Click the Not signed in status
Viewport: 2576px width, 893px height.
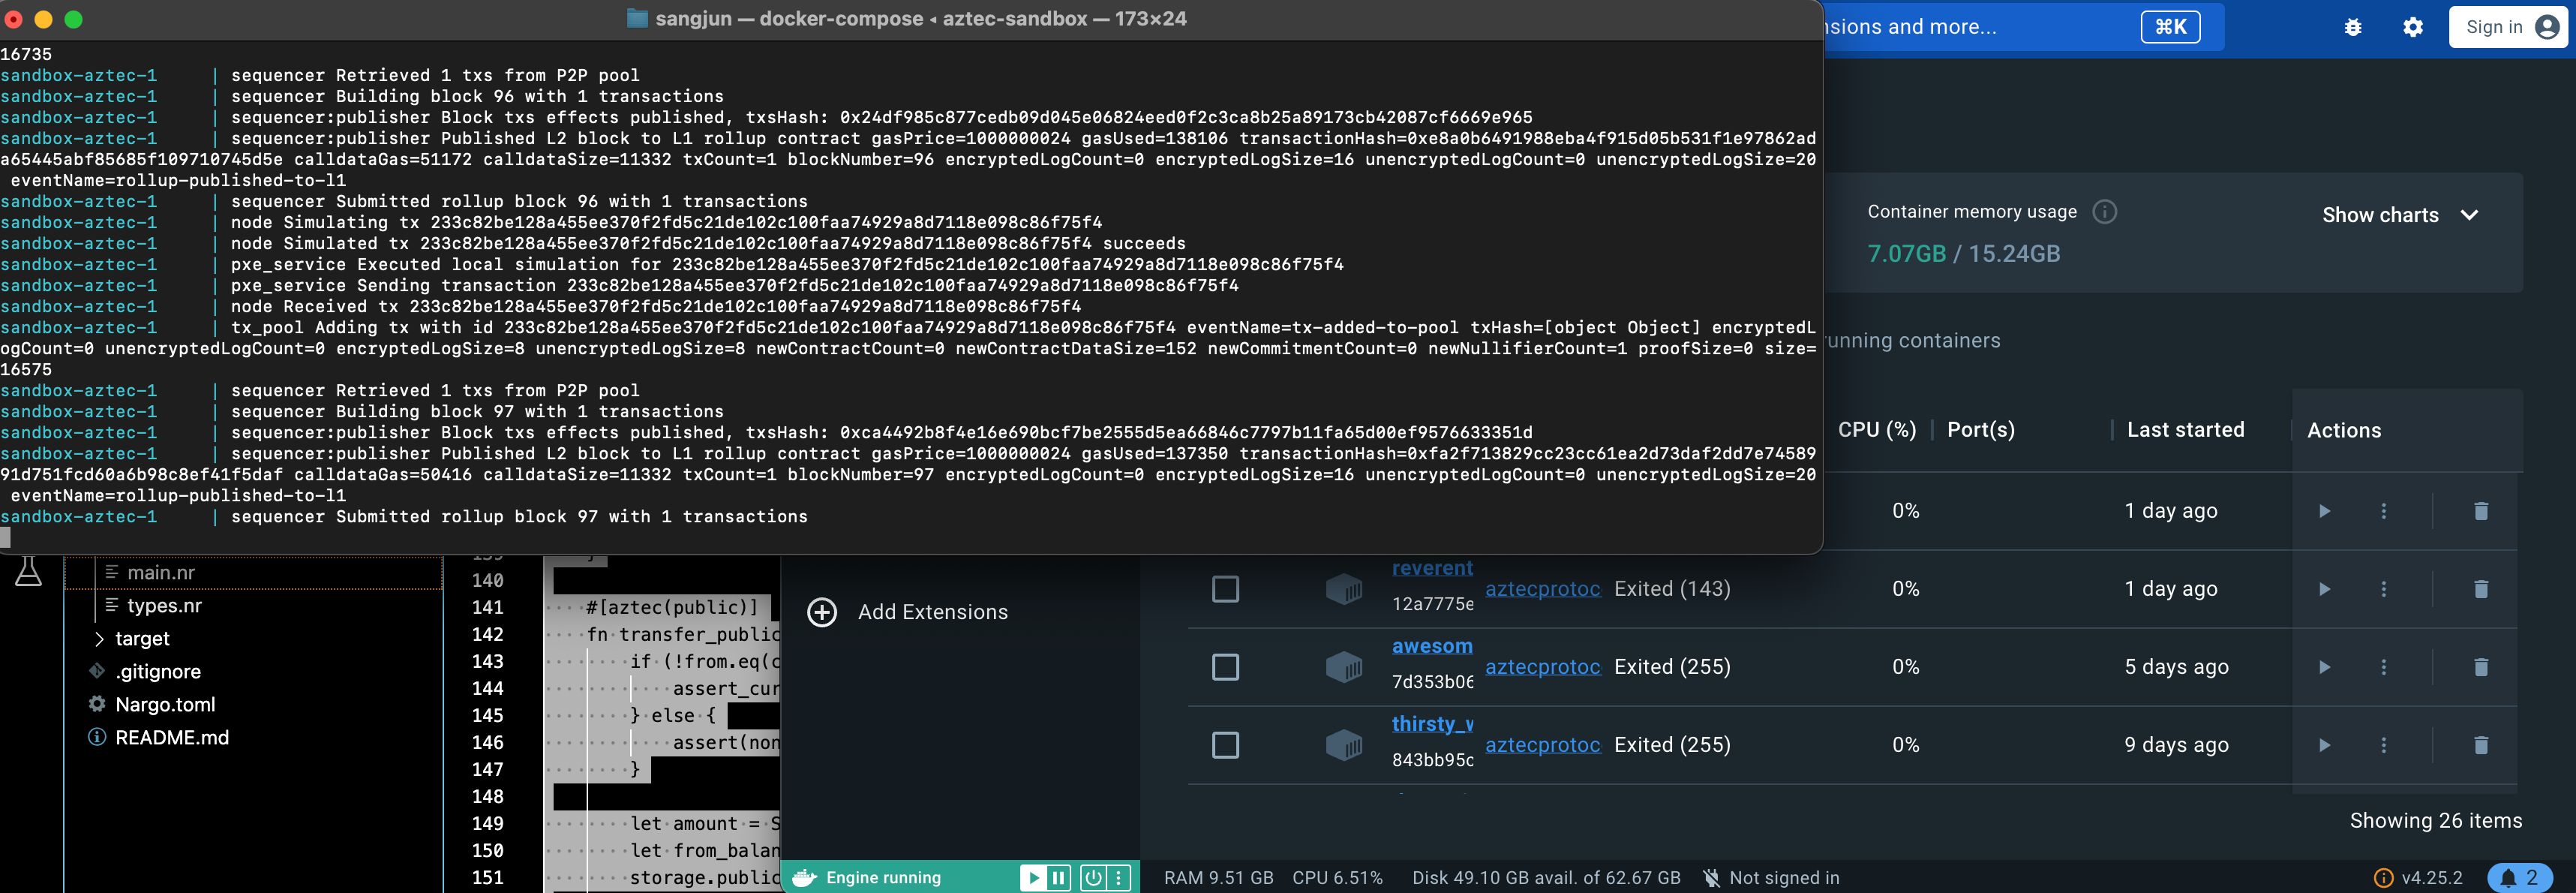(x=1771, y=878)
